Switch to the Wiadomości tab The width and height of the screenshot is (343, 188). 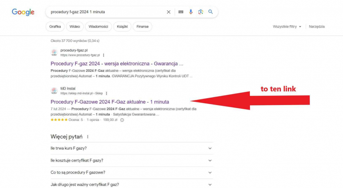point(98,27)
